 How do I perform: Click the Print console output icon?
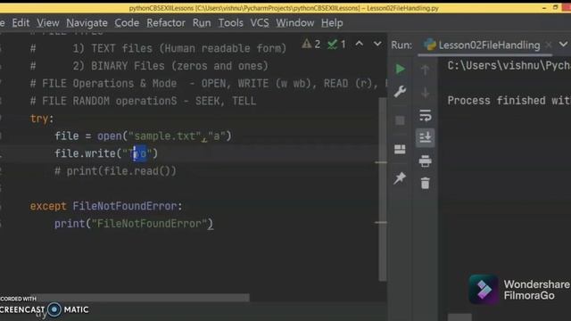coord(425,160)
